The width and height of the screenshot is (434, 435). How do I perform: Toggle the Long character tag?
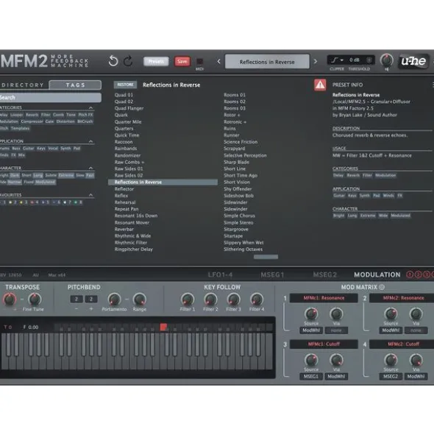coord(38,175)
